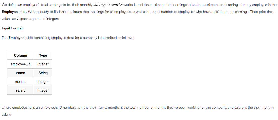Select the name column cell

(x=21, y=73)
